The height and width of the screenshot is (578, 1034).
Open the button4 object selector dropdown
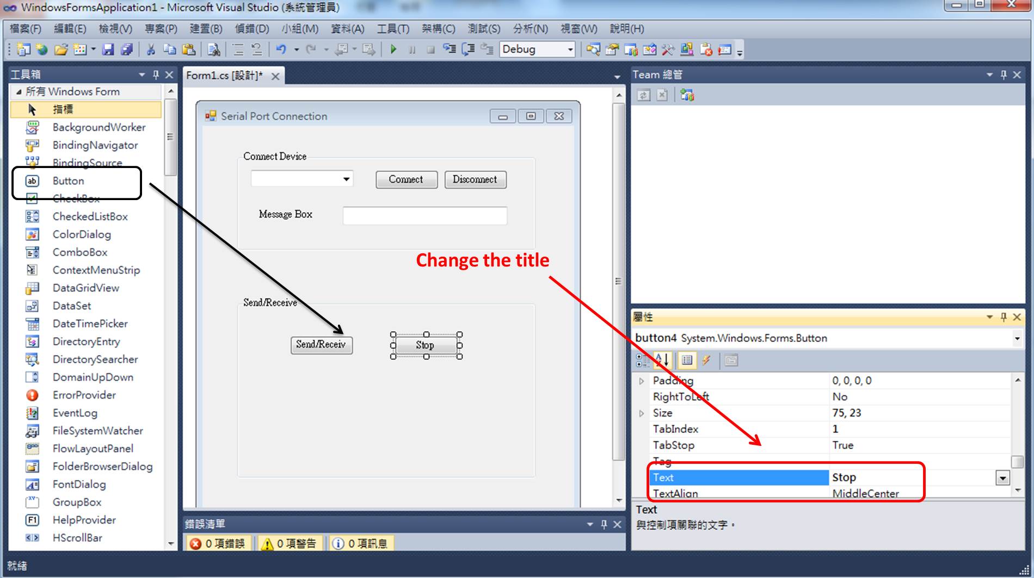1017,338
